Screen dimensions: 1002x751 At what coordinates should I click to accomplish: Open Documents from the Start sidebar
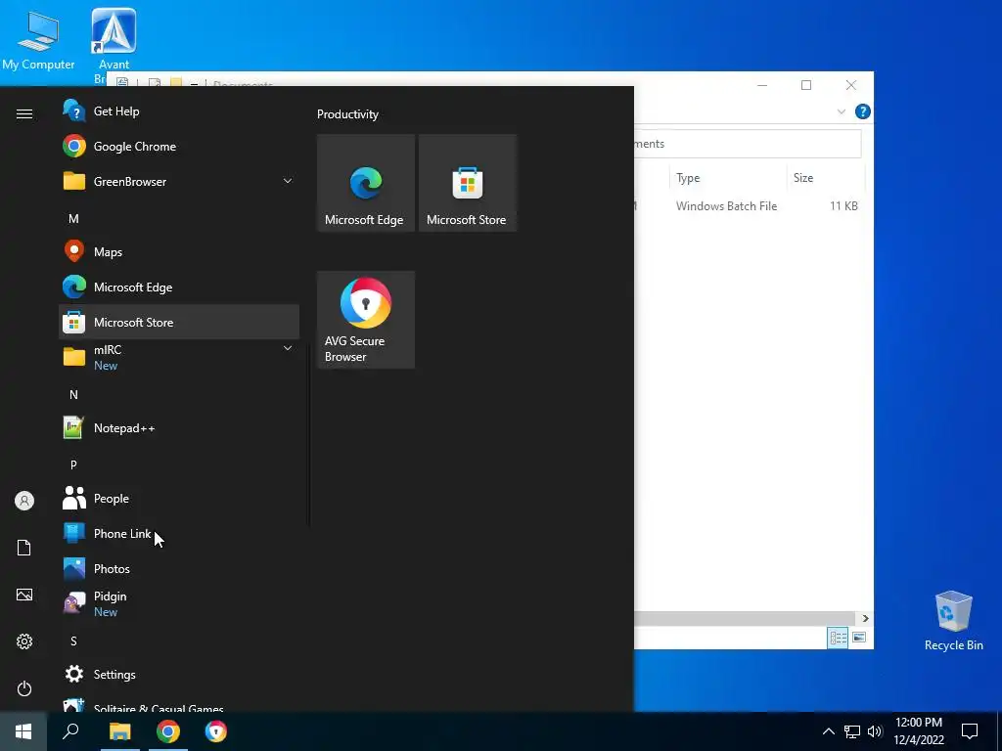[x=24, y=548]
